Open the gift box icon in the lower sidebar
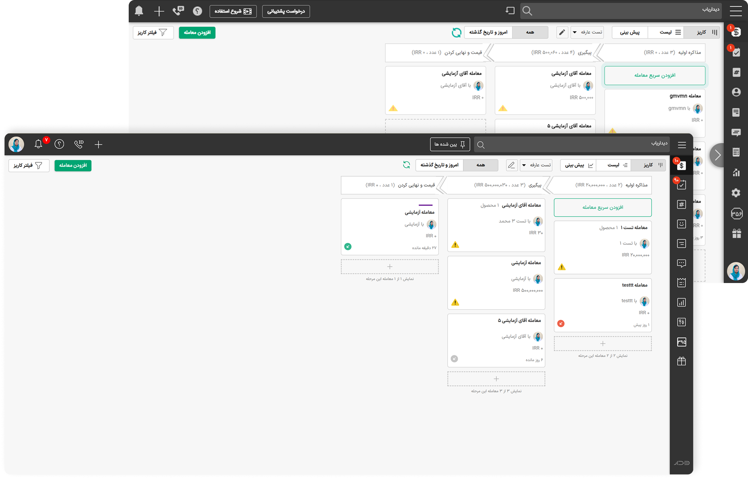Image resolution: width=748 pixels, height=479 pixels. pos(681,361)
